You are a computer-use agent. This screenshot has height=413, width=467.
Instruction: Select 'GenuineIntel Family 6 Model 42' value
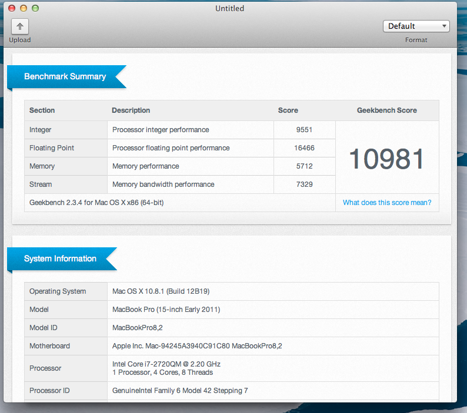(x=180, y=391)
